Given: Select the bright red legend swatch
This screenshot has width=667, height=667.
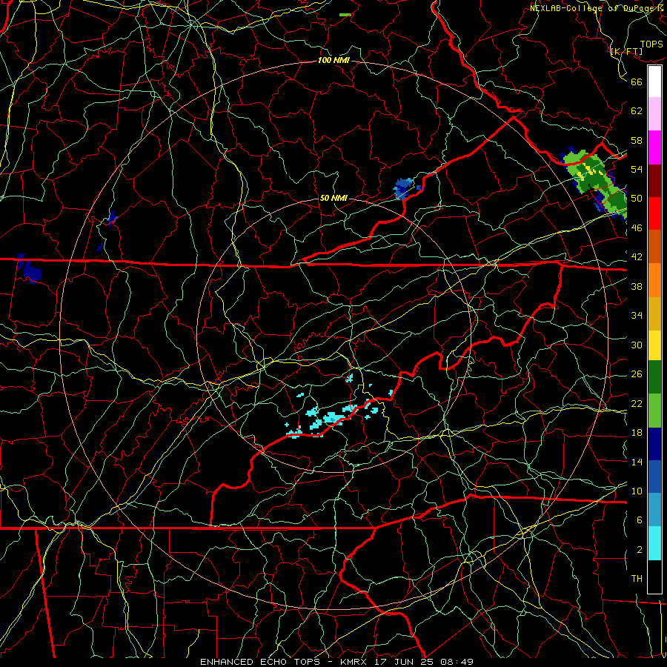Looking at the screenshot, I should (654, 213).
